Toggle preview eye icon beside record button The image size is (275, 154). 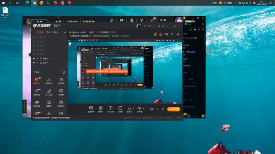(157, 109)
